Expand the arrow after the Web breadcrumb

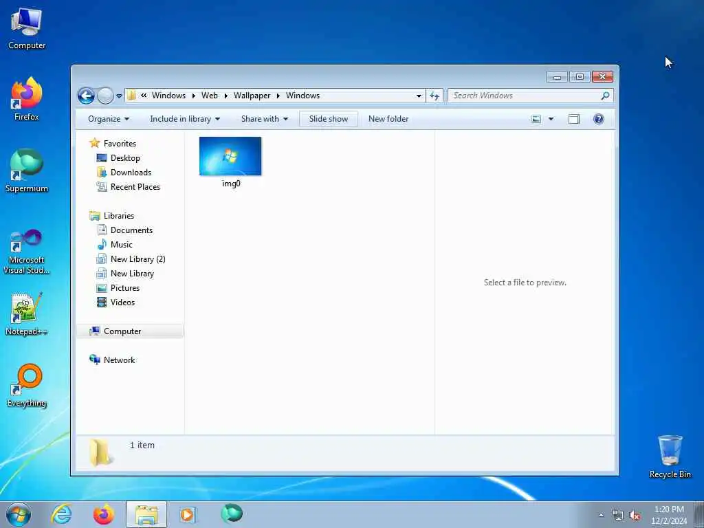point(225,96)
